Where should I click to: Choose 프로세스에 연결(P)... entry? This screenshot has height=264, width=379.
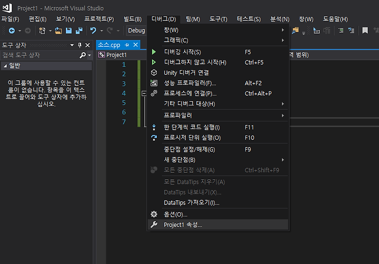218,93
